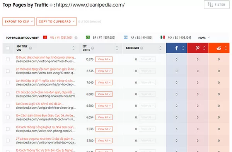Click the Reddit column header icon

coord(219,48)
